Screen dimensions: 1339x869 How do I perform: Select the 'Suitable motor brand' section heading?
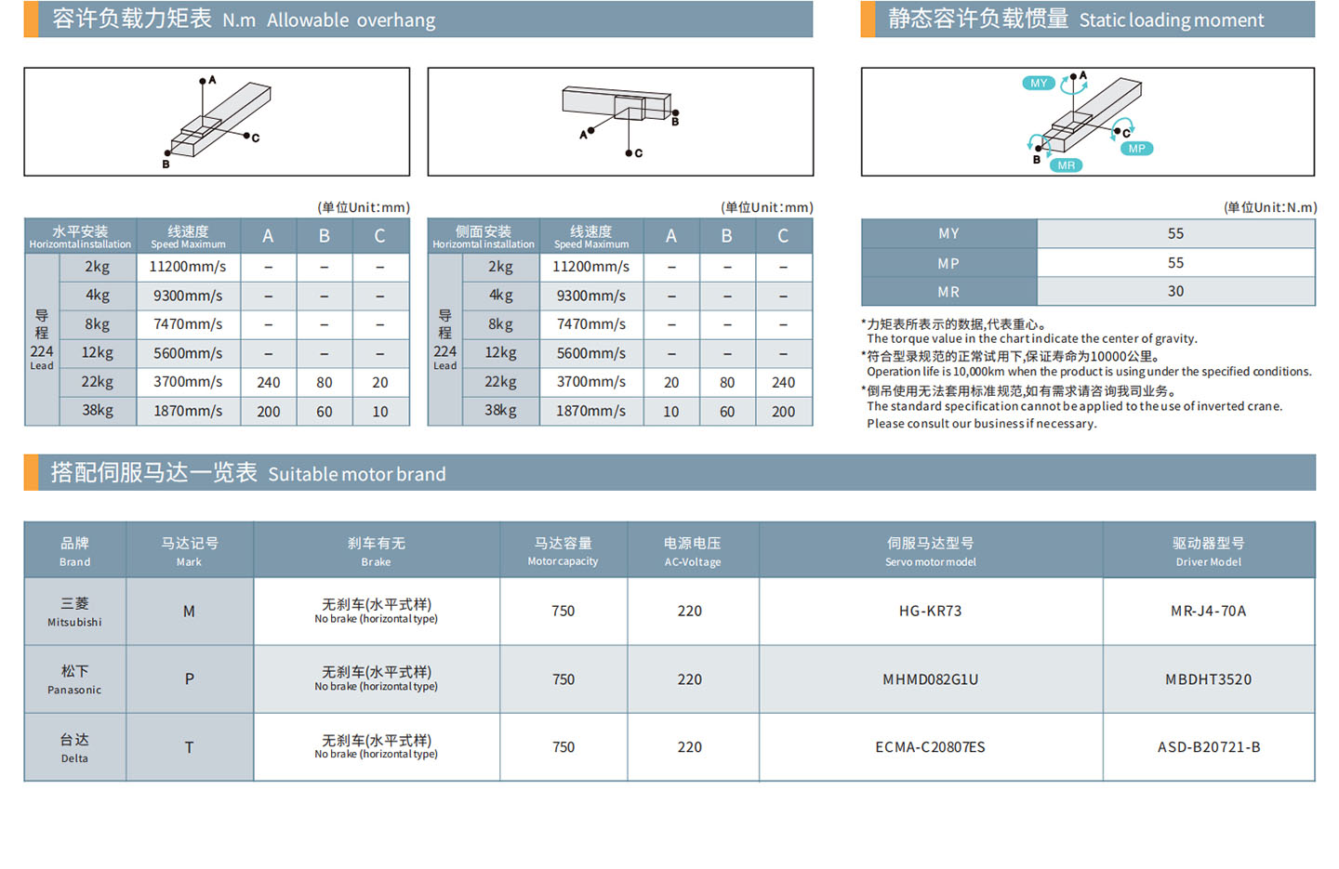point(669,473)
